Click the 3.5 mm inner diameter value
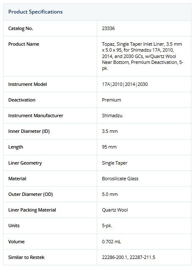194x267 pixels. coord(110,131)
